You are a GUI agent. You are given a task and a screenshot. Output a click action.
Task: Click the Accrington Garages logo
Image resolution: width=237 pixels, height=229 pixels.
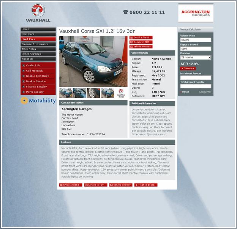pyautogui.click(x=196, y=13)
